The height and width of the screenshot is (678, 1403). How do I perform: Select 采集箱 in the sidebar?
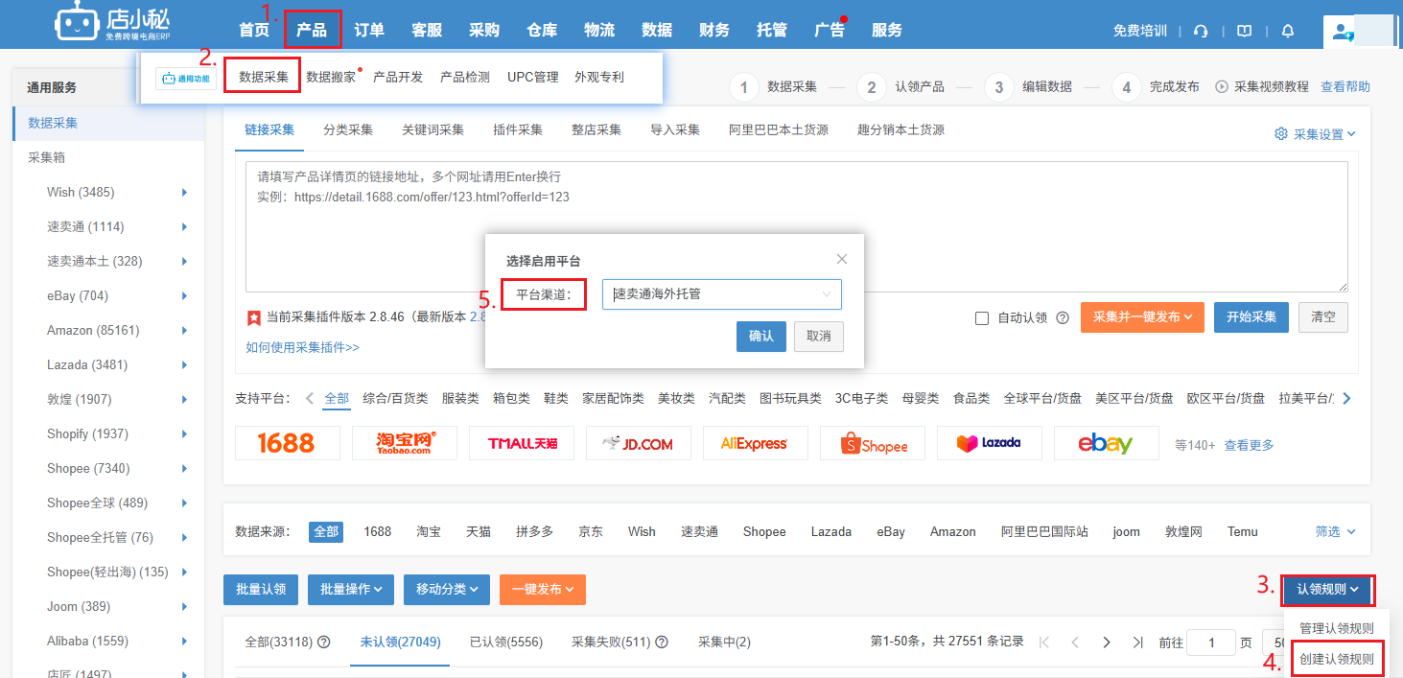tap(47, 157)
